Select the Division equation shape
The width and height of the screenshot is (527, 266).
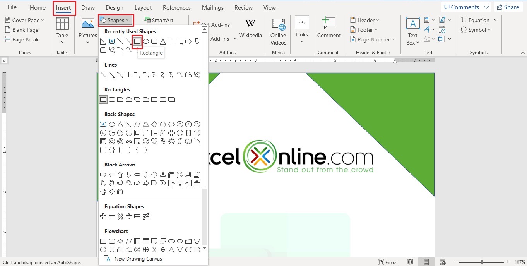point(129,216)
